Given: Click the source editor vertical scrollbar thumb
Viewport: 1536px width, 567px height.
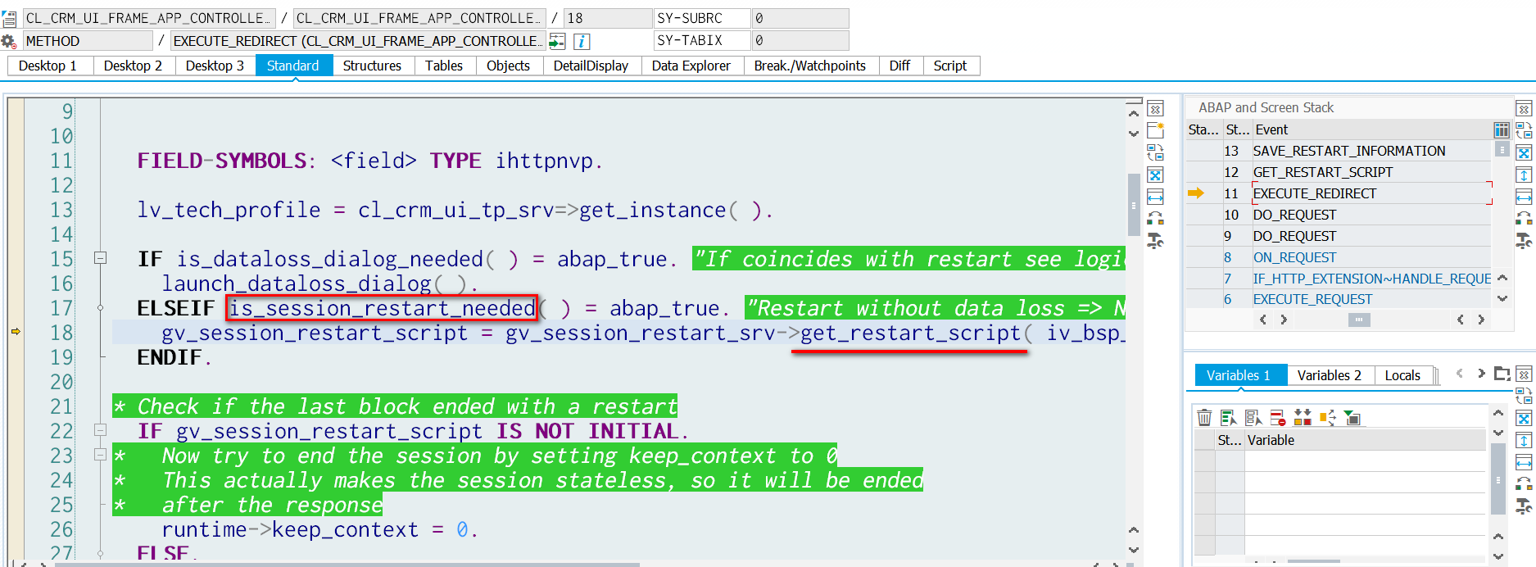Looking at the screenshot, I should pos(1134,205).
